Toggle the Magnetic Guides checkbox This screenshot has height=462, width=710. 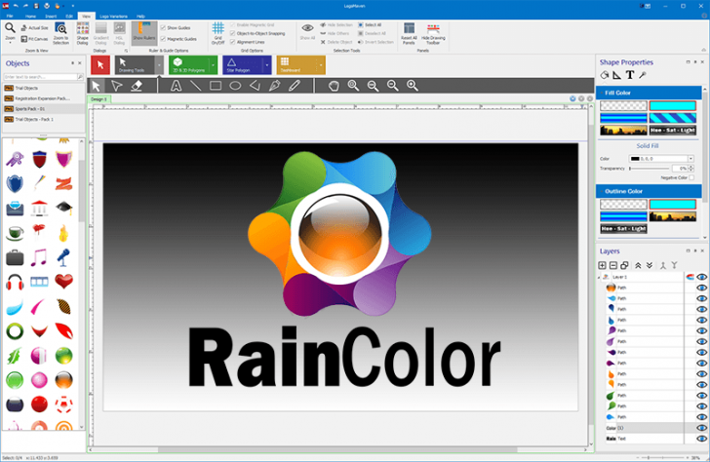point(164,39)
